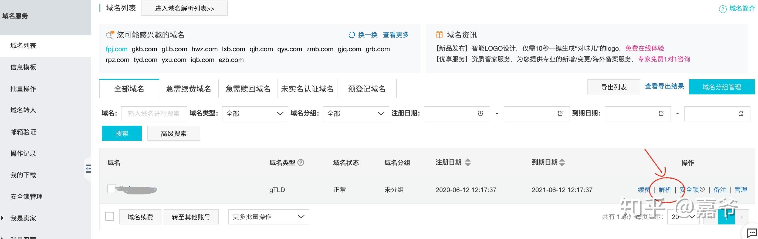Collapse the sidebar with the fold icon
This screenshot has height=239, width=758.
coord(88,168)
